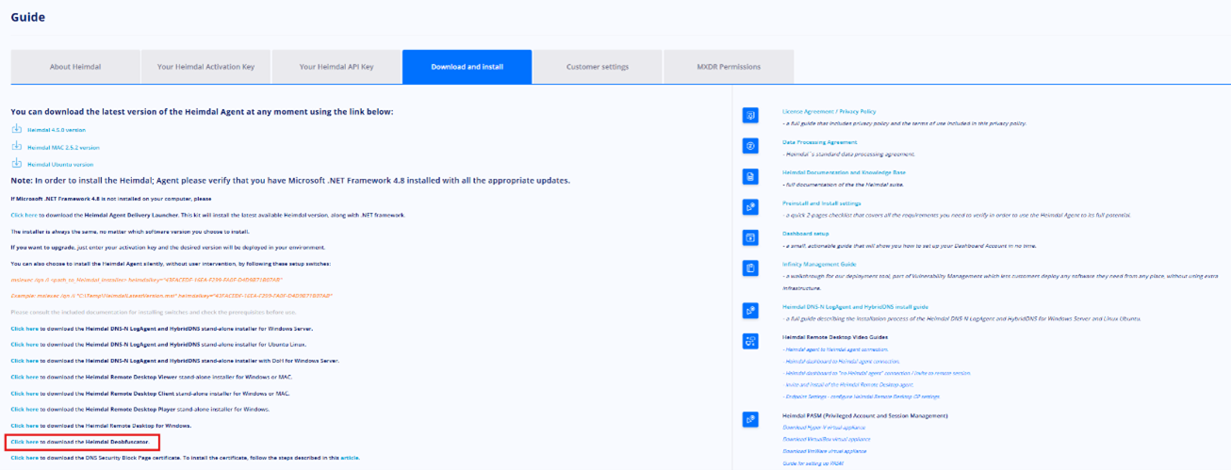Click the orange msiexec heimdalkey command line
Image resolution: width=1231 pixels, height=470 pixels.
click(146, 280)
